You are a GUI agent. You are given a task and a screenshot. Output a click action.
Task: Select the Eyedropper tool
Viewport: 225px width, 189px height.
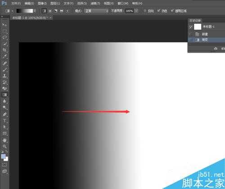4,56
